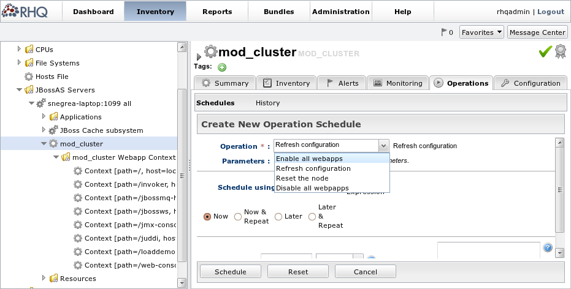Switch to the Summary tab
The image size is (571, 289).
(225, 83)
